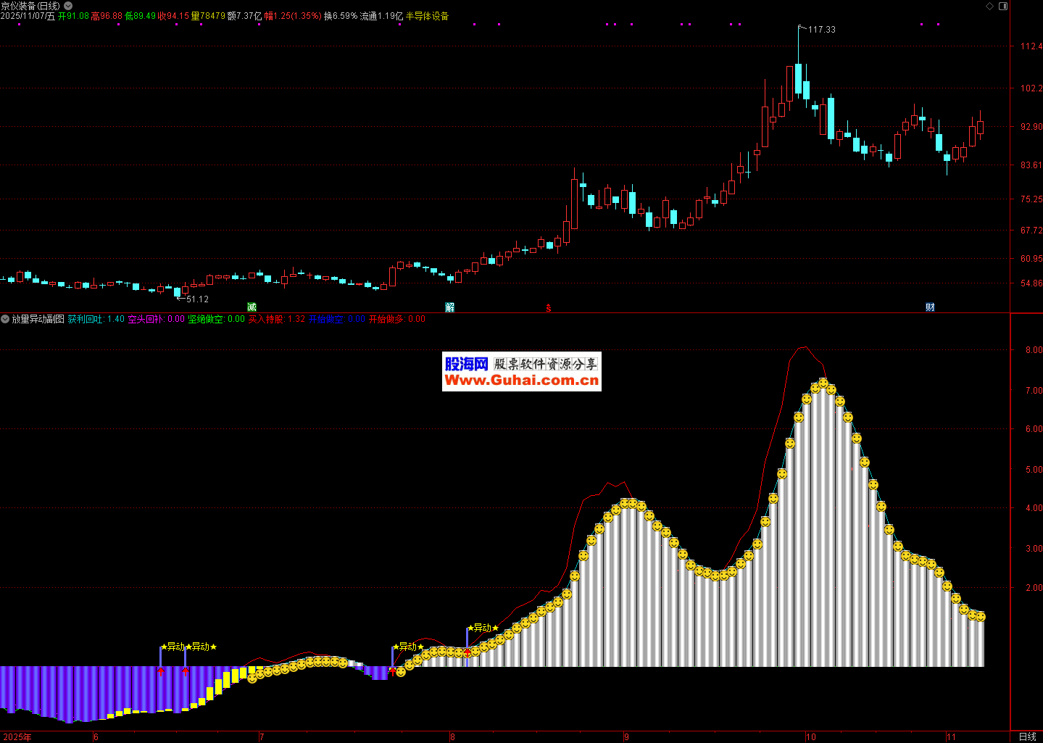Image resolution: width=1043 pixels, height=743 pixels.
Task: Click the 117.33 high price label
Action: [821, 30]
